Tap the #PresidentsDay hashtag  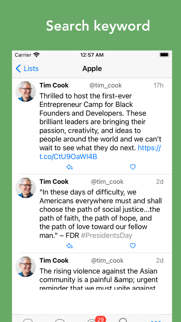106,235
